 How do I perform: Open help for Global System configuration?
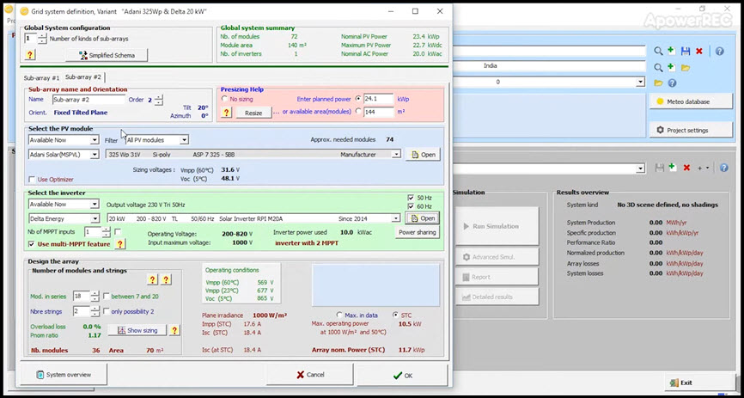(x=30, y=55)
